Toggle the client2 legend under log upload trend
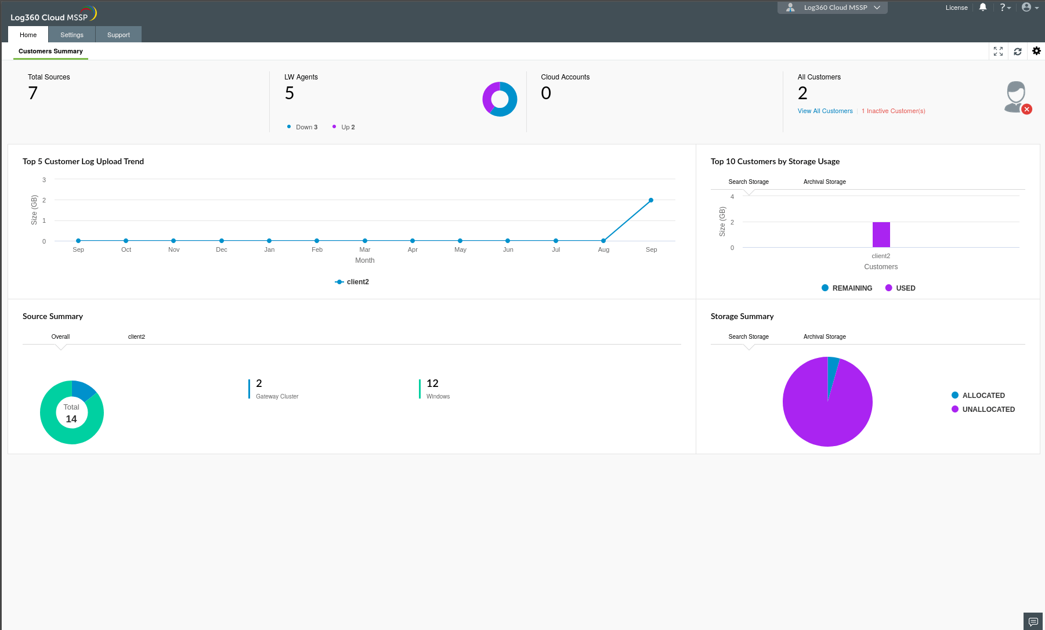 coord(352,281)
